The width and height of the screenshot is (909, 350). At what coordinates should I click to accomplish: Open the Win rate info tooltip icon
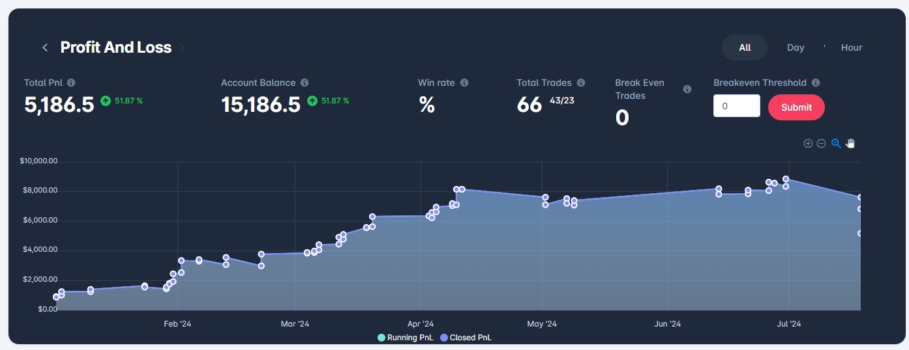(x=464, y=83)
